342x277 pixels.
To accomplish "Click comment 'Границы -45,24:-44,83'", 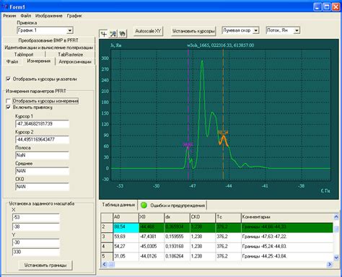I will tap(287, 247).
